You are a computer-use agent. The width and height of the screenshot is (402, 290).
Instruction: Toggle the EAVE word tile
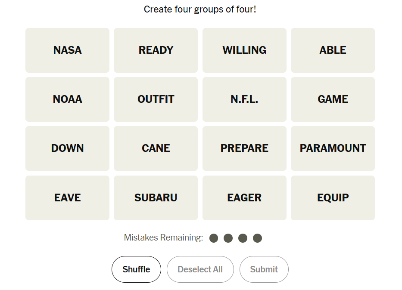pos(67,197)
